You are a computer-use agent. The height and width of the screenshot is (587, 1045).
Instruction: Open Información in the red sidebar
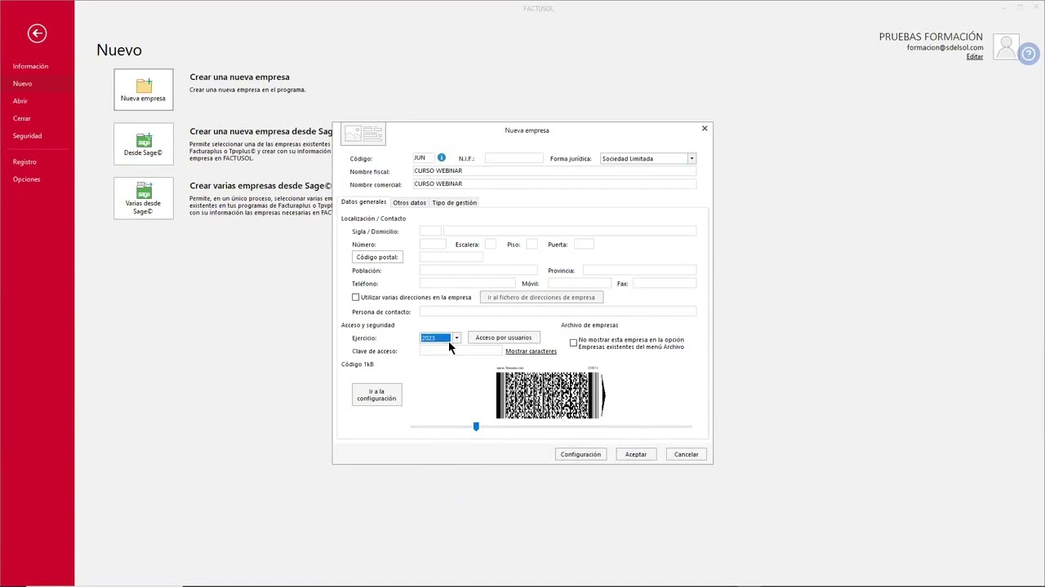31,66
